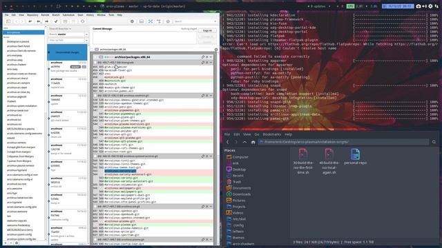
Task: Open the search field dropdown arrow in Gitahead
Action: point(215,21)
